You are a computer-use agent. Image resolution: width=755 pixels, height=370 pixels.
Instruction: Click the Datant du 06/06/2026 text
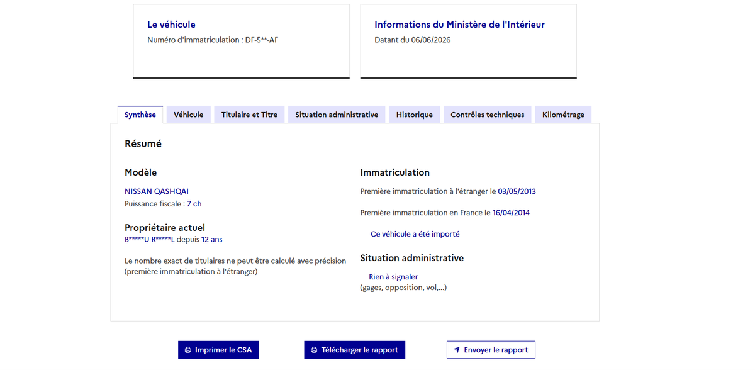(413, 40)
